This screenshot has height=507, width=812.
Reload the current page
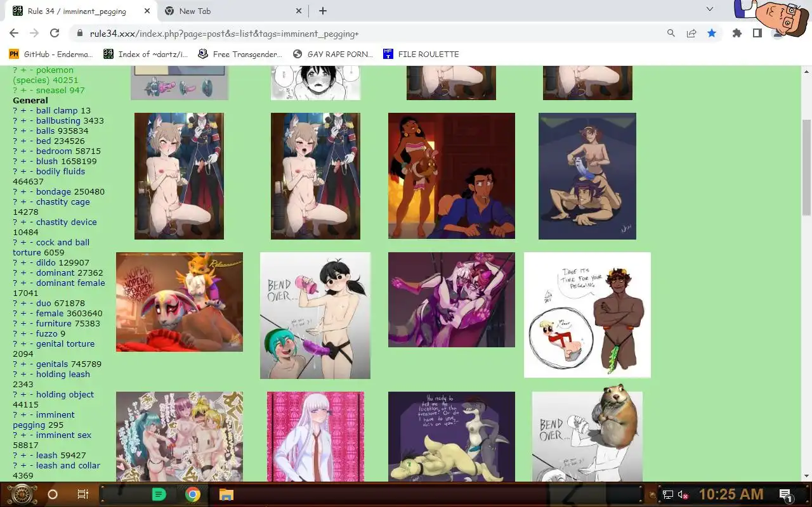[x=55, y=34]
